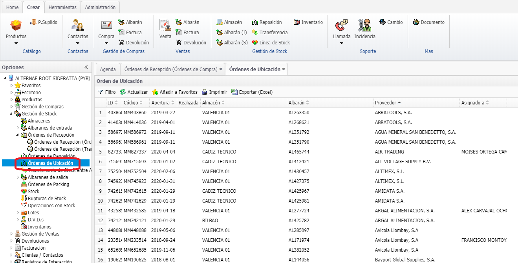Create a Devolución in Gestión de Compras
The width and height of the screenshot is (518, 263).
[134, 43]
